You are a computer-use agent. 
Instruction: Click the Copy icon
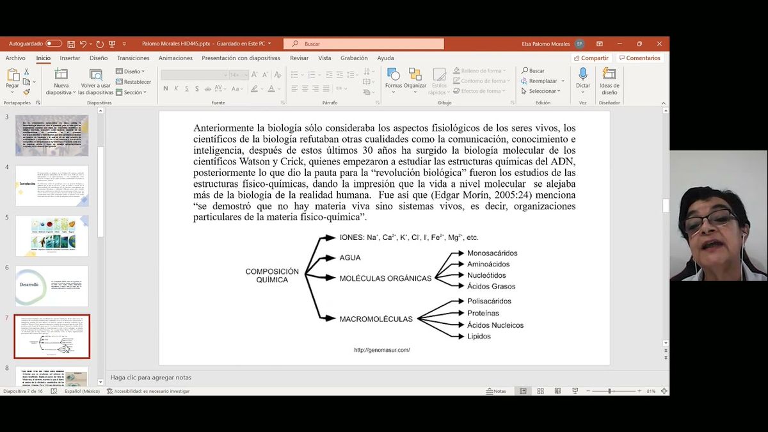[x=26, y=82]
